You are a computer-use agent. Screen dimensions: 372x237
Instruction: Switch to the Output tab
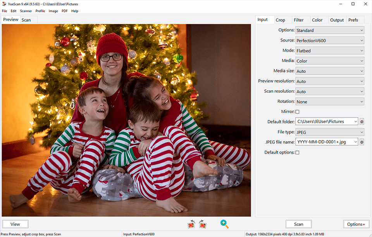click(337, 20)
